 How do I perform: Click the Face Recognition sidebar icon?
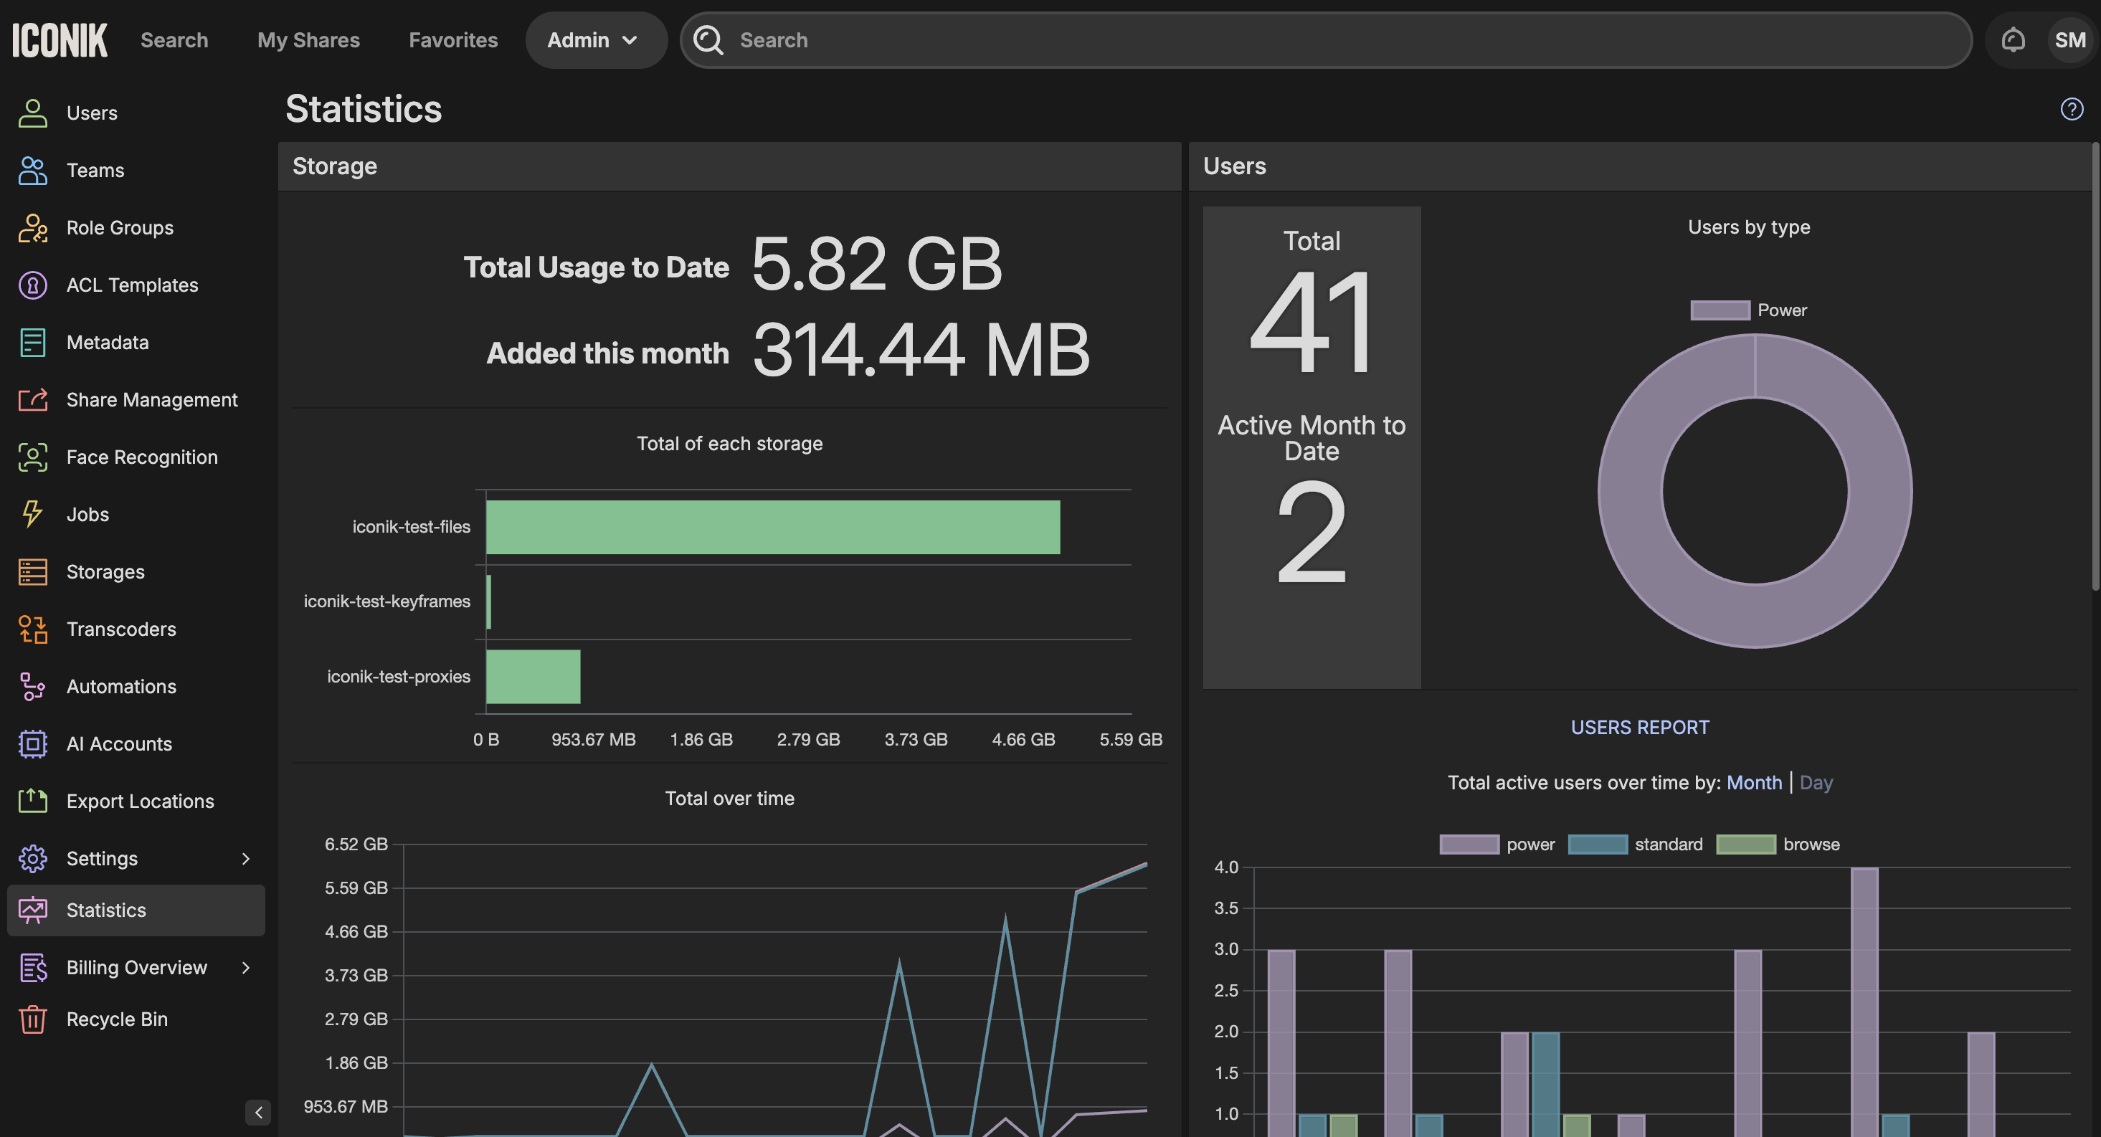click(x=32, y=457)
